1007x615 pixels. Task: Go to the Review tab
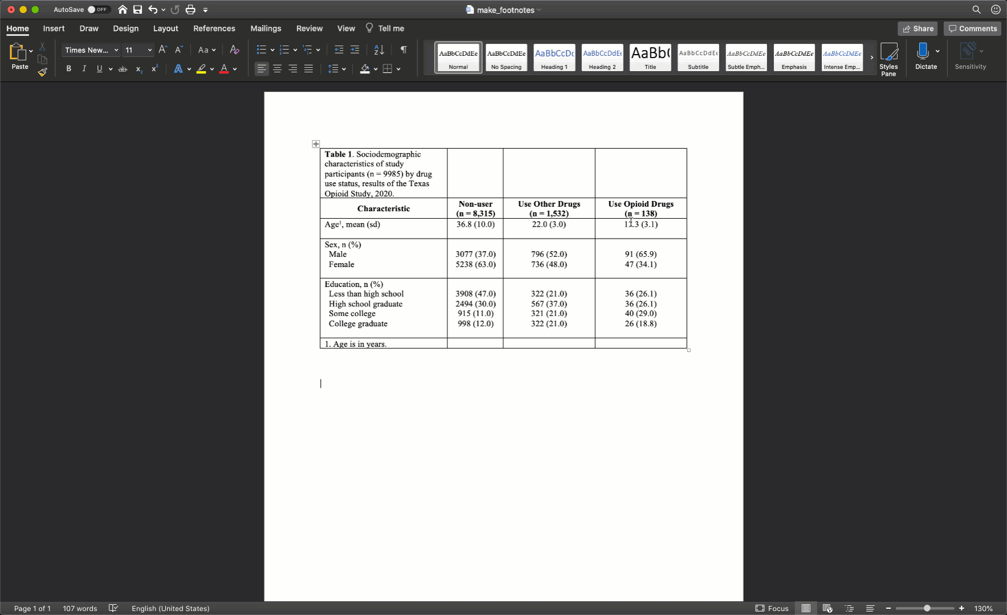pyautogui.click(x=309, y=28)
